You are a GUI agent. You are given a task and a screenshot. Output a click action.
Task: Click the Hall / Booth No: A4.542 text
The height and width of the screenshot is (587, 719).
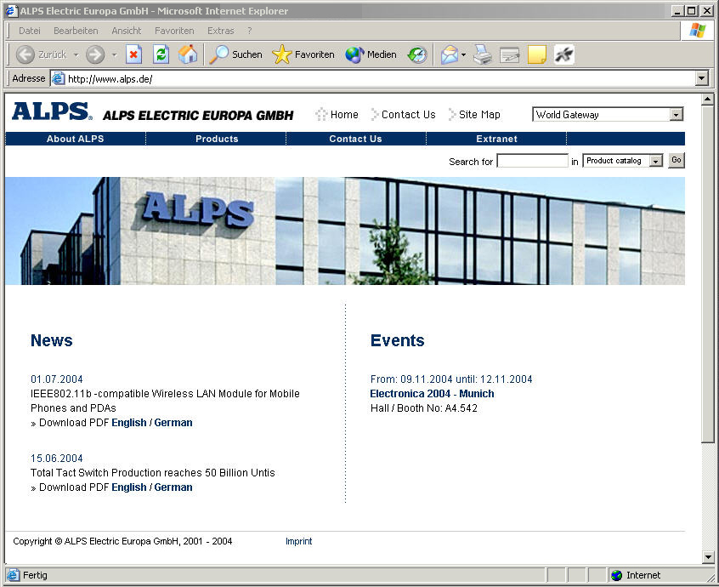[424, 408]
